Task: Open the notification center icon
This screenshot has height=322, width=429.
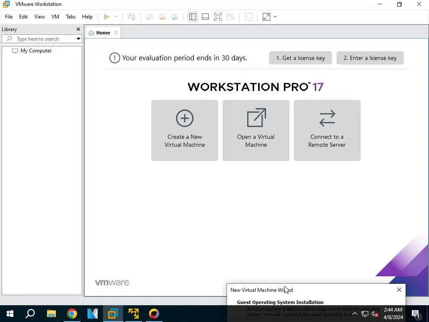Action: tap(416, 314)
